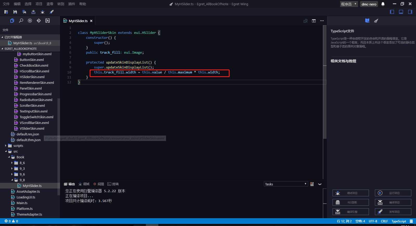
Task: Switch to the 输出 panel tab
Action: (69, 184)
